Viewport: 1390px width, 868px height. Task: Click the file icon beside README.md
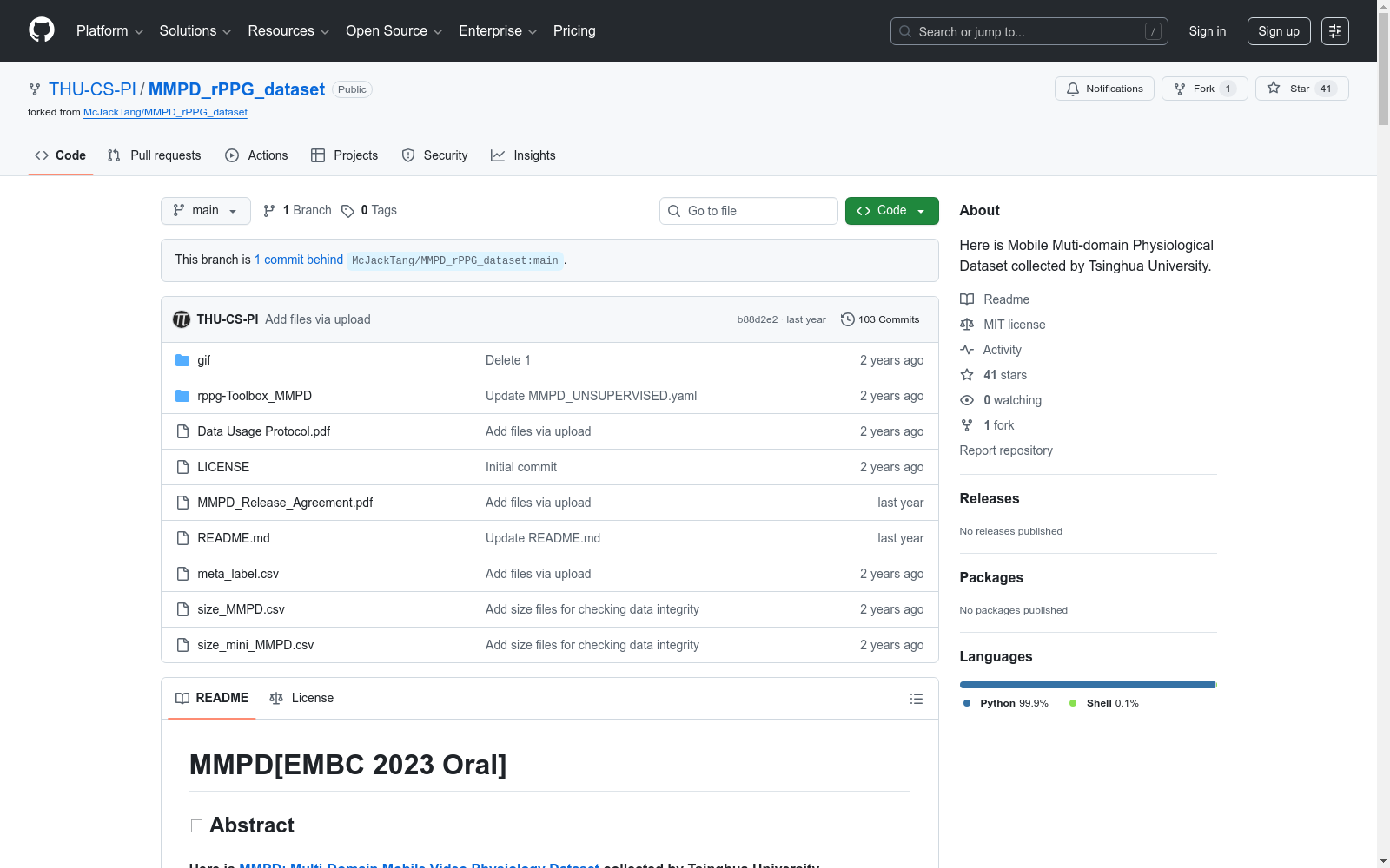(x=182, y=538)
